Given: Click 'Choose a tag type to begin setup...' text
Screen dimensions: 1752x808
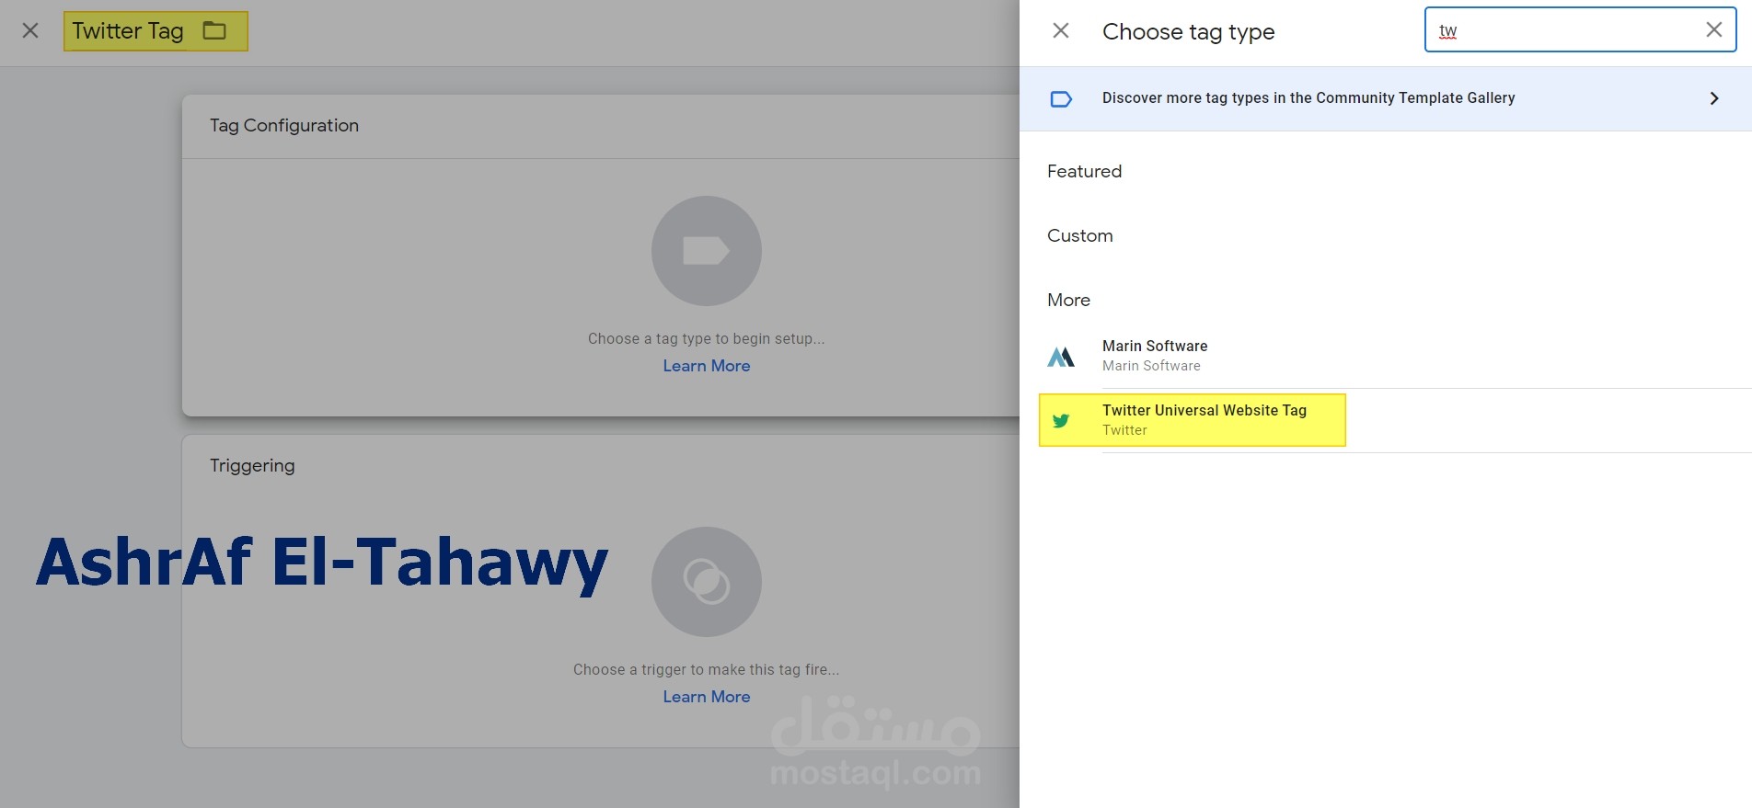Looking at the screenshot, I should (707, 338).
